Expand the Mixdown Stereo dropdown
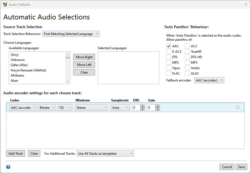The width and height of the screenshot is (250, 173). 91,108
